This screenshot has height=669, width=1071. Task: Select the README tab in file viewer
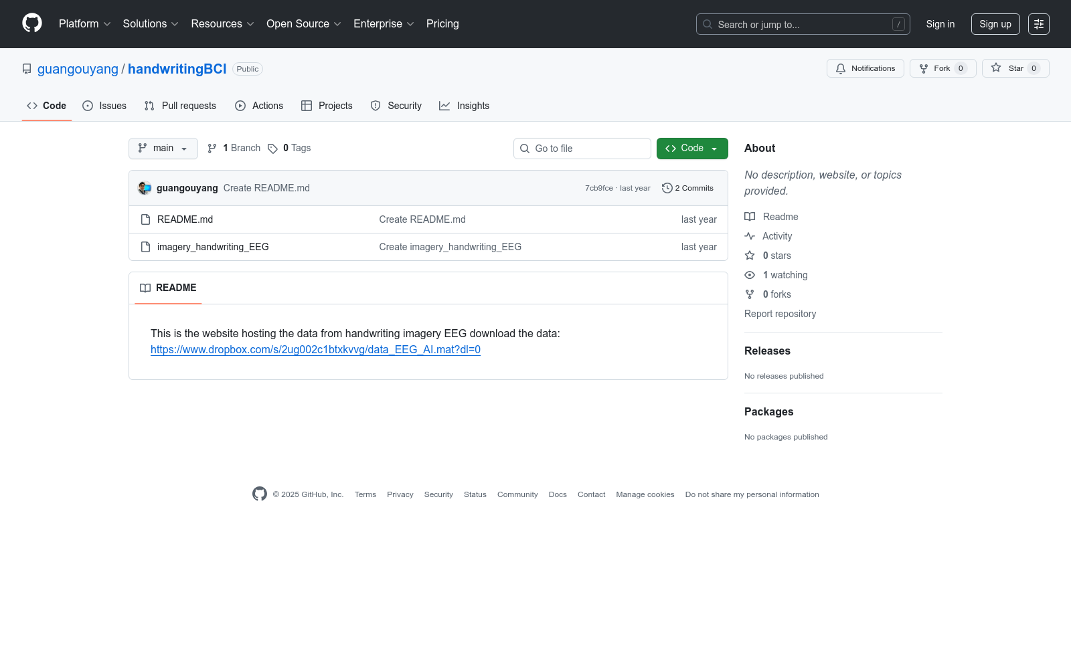[x=168, y=288]
